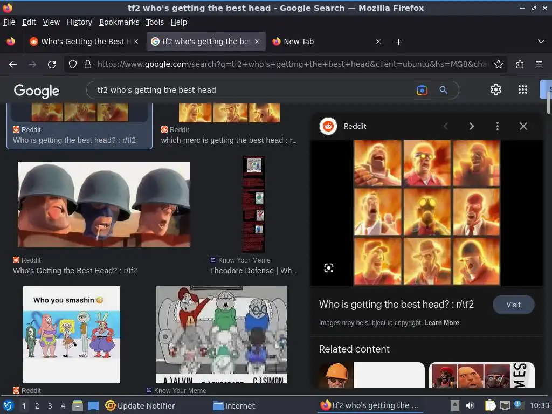Screen dimensions: 552x414
Task: Select the tall red text Theodore Defense thumbnail
Action: [x=253, y=204]
